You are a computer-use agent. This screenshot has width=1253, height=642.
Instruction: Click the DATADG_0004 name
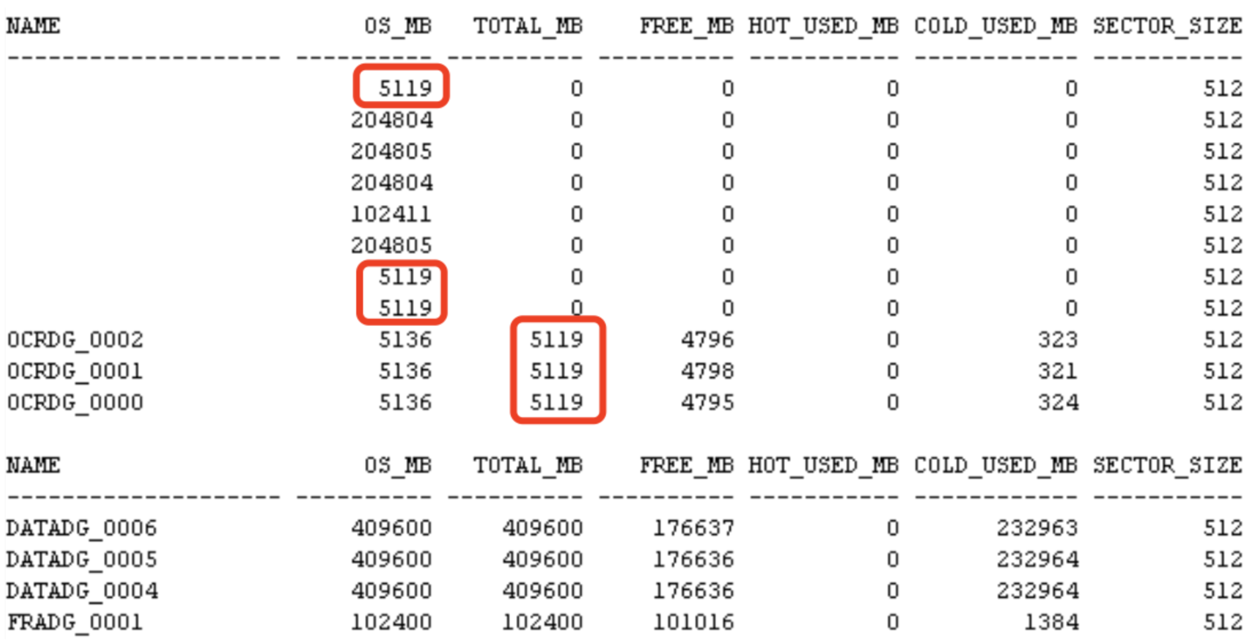tap(82, 591)
